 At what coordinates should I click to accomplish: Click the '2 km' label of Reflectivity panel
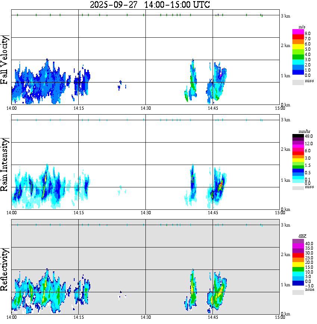(286, 254)
